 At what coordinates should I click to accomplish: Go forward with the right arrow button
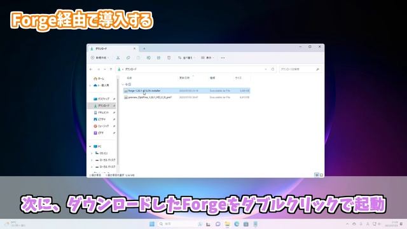click(x=99, y=69)
